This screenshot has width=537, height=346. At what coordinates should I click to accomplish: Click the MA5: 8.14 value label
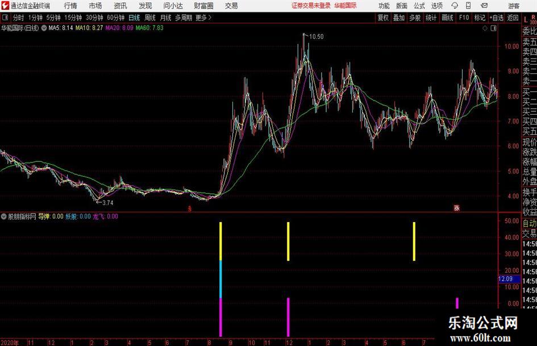click(61, 28)
